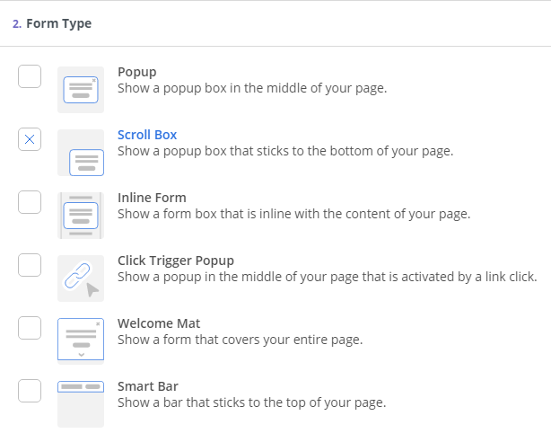Select the Welcome Mat checkbox
Screen dimensions: 551x442
click(30, 328)
